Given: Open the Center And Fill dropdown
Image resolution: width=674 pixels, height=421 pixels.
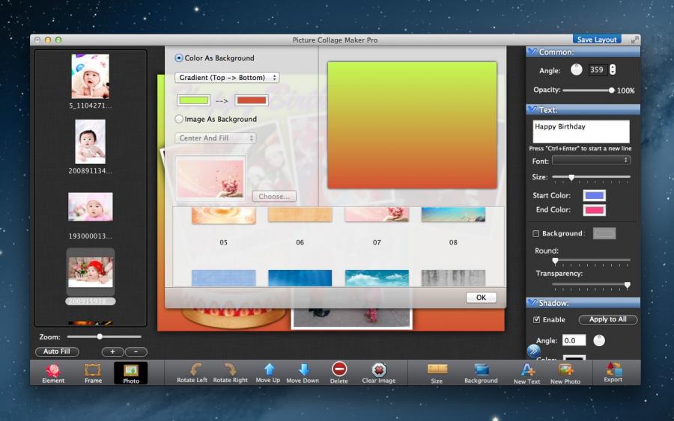Looking at the screenshot, I should point(216,138).
